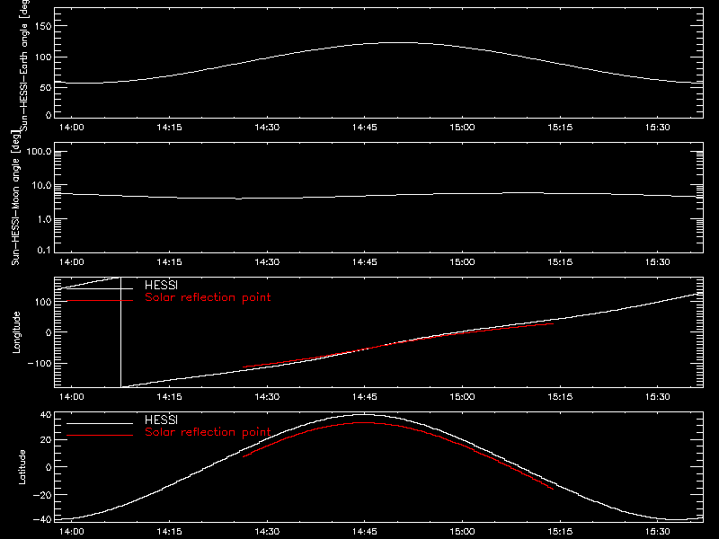719x539 pixels.
Task: Click the 150 tick on Earth angle axis
Action: pyautogui.click(x=43, y=26)
